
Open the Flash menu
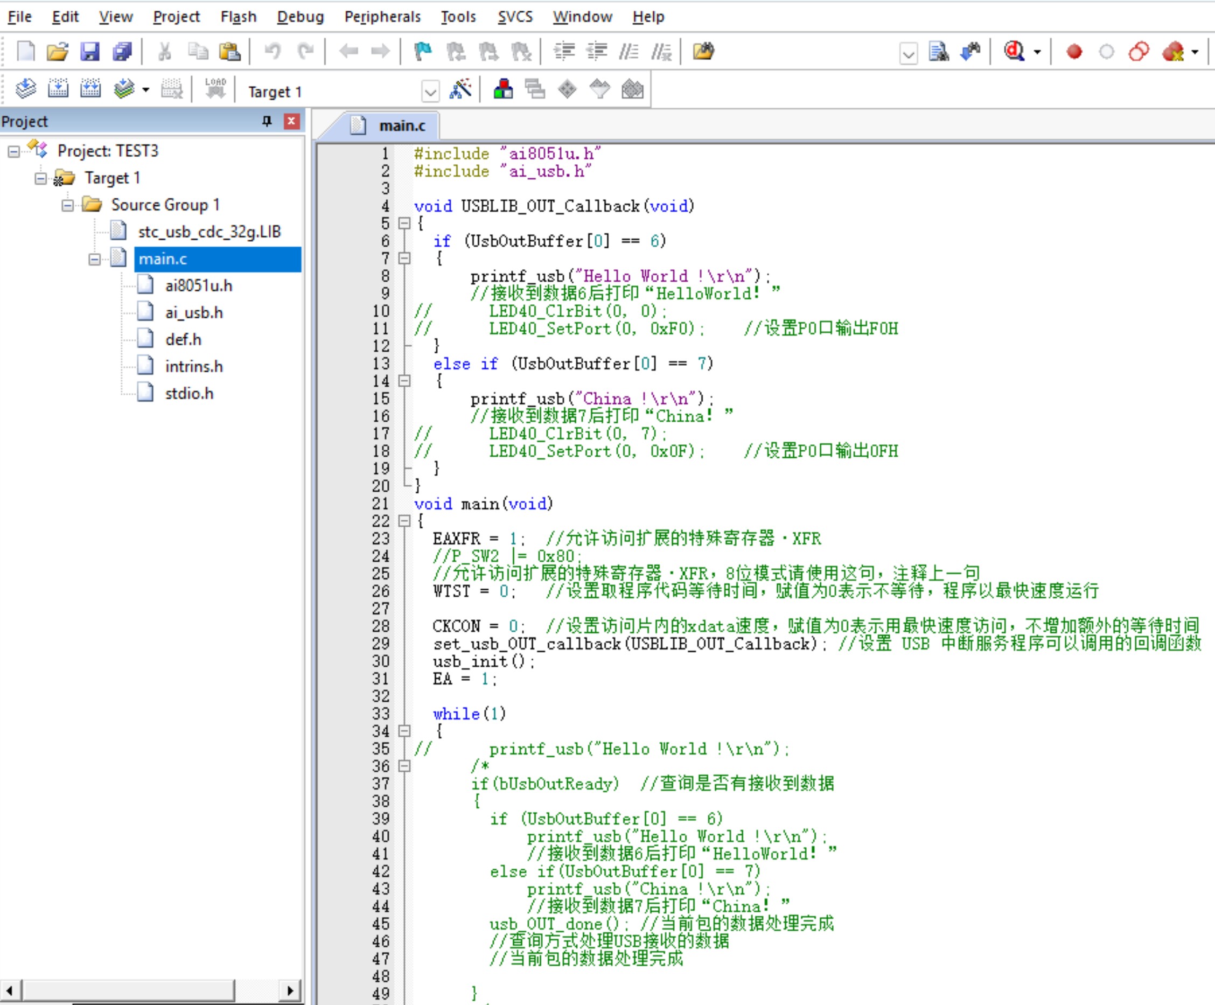pyautogui.click(x=239, y=17)
